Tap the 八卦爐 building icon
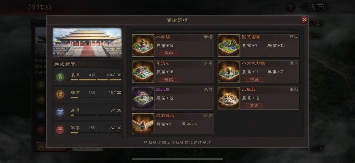Image resolution: width=355 pixels, height=163 pixels. click(x=143, y=45)
